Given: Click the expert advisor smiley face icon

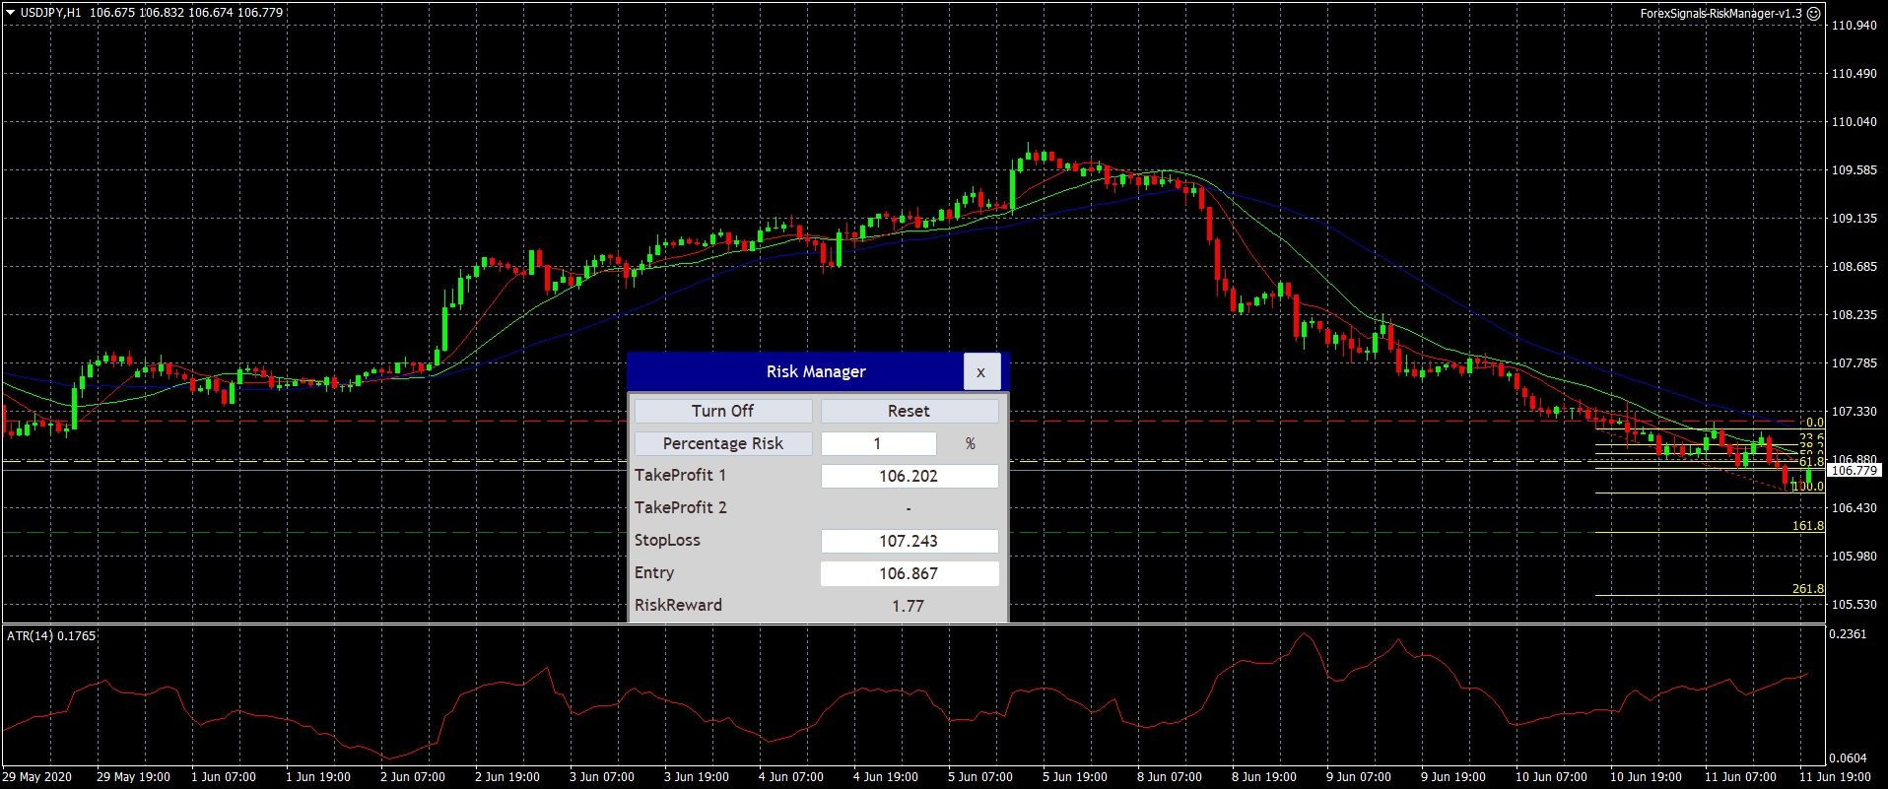Looking at the screenshot, I should [1814, 14].
